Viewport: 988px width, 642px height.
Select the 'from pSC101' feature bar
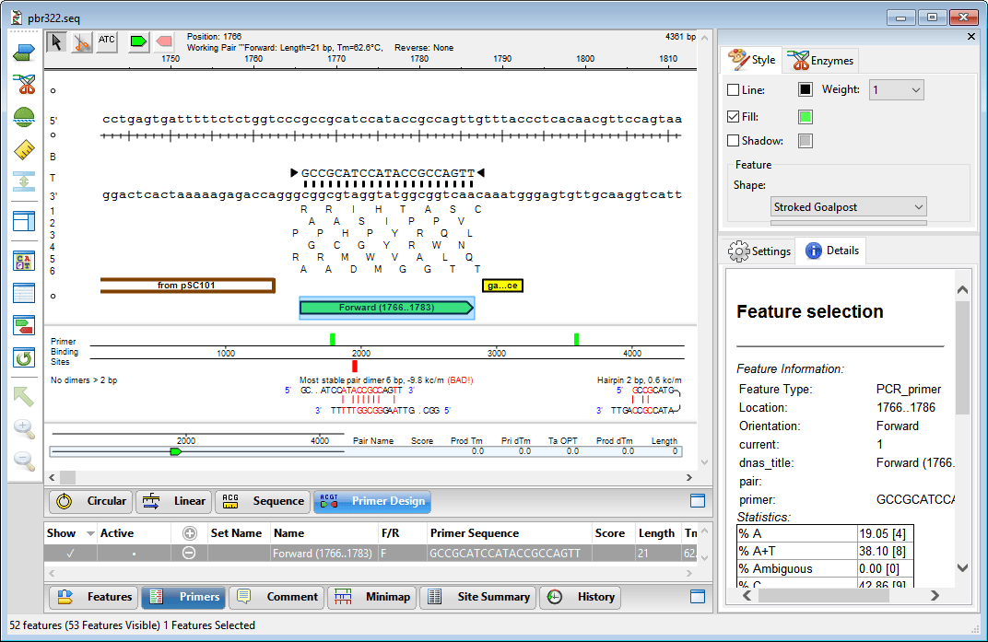(187, 286)
